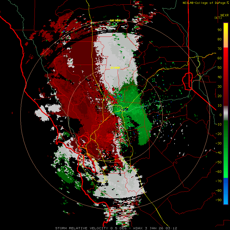
Task: Select the -20 value on velocity scale
Action: [218, 134]
